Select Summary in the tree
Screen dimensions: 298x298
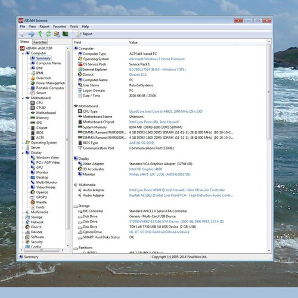pos(44,58)
